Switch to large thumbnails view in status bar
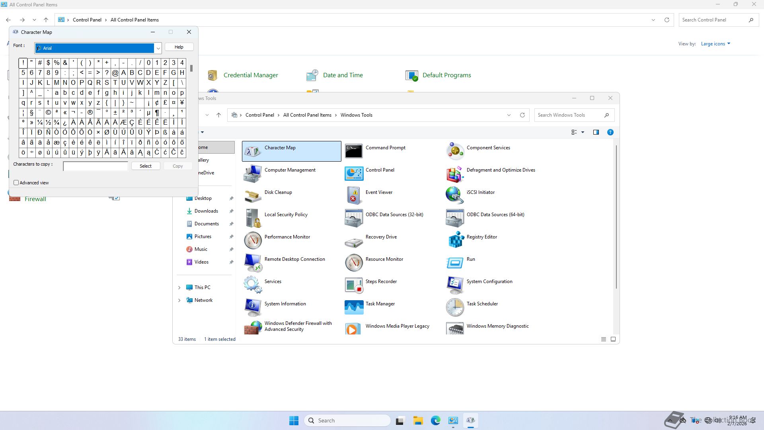Screen dimensions: 764x430 tap(613, 339)
